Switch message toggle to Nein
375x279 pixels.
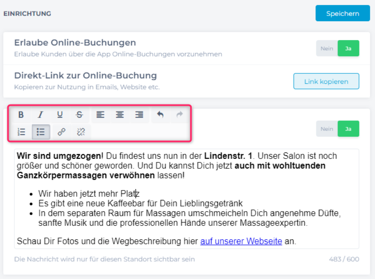pos(327,129)
